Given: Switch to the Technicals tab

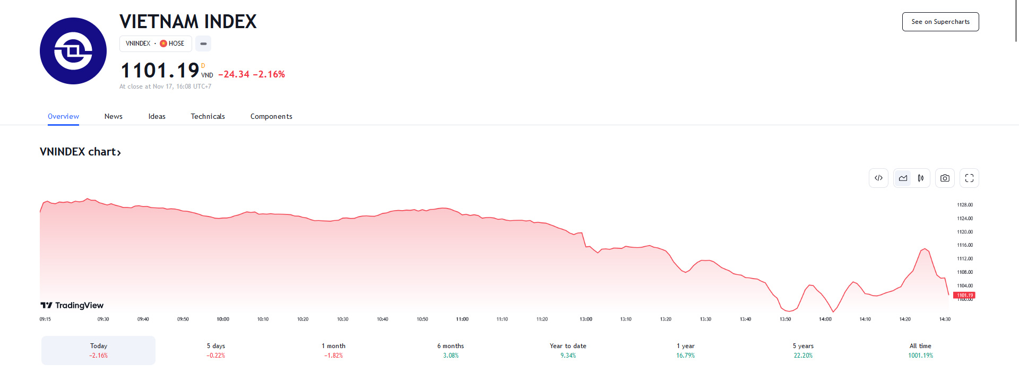Looking at the screenshot, I should point(208,117).
